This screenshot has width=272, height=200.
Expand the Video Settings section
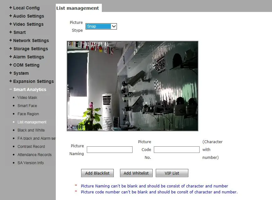(x=26, y=24)
